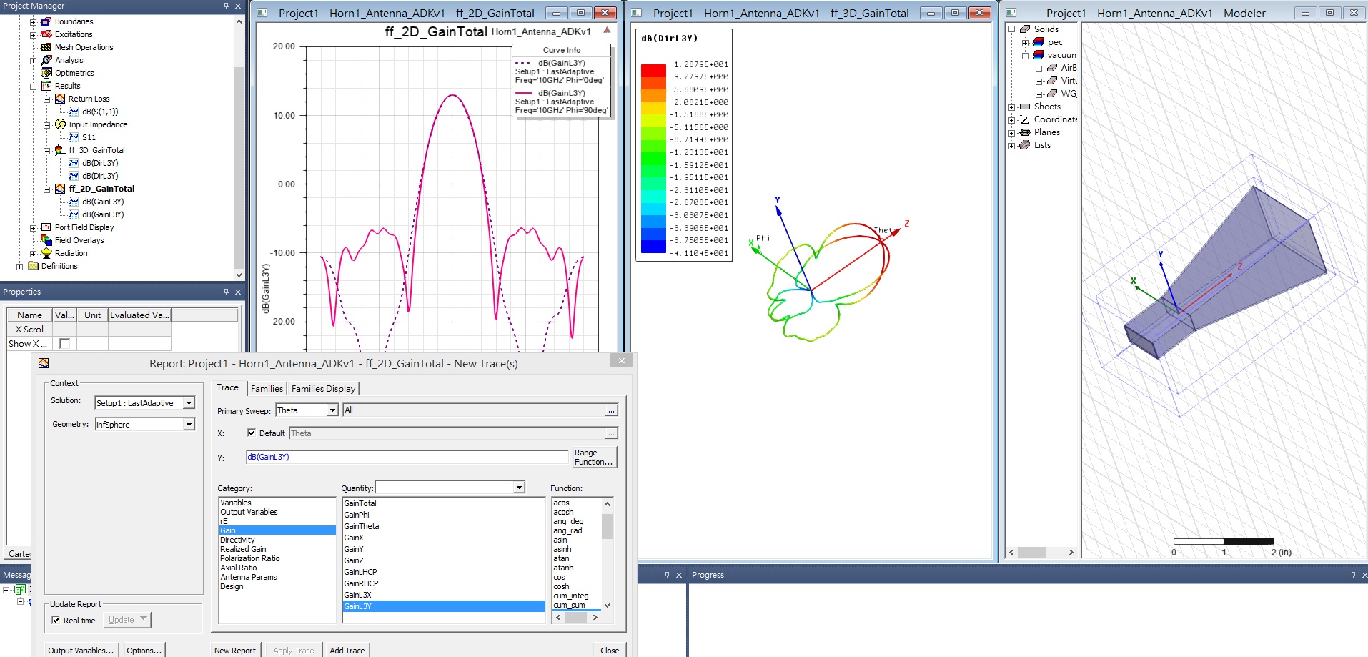
Task: Click the Radiation icon in the tree
Action: pos(46,253)
